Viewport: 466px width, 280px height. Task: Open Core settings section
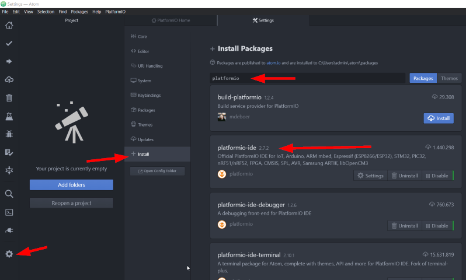click(158, 37)
